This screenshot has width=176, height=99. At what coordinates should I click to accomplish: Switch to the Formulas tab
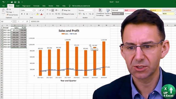pos(36,6)
